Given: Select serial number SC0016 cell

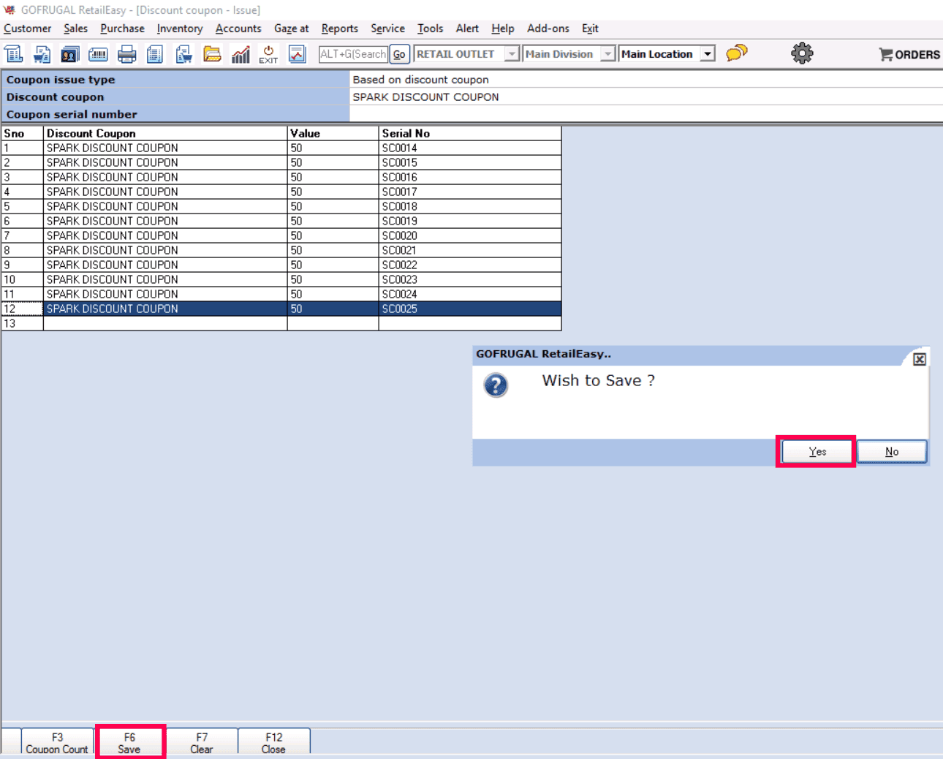Looking at the screenshot, I should tap(470, 177).
